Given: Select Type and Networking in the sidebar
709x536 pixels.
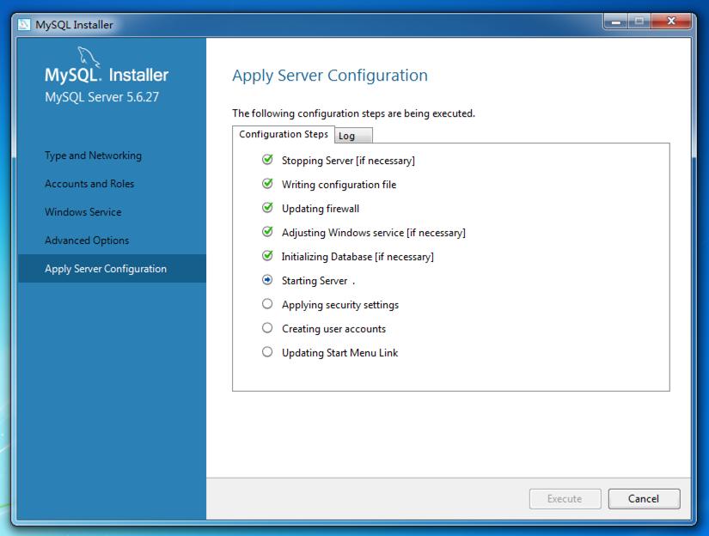Looking at the screenshot, I should click(92, 155).
